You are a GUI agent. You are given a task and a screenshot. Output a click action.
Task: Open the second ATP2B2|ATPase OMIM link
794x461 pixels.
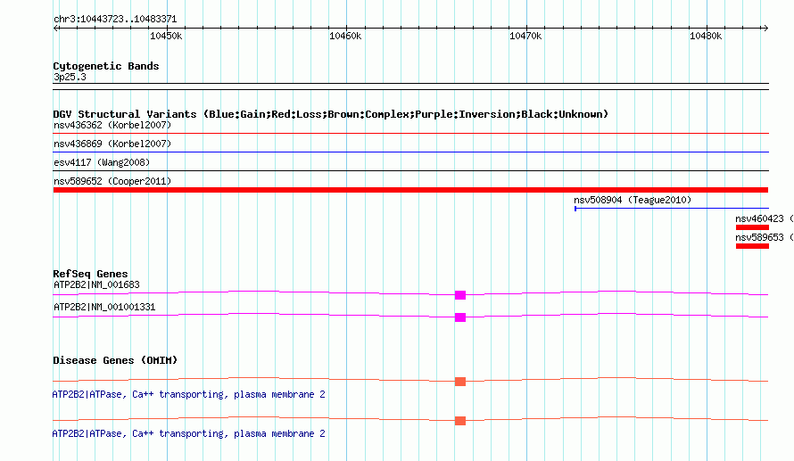point(189,433)
